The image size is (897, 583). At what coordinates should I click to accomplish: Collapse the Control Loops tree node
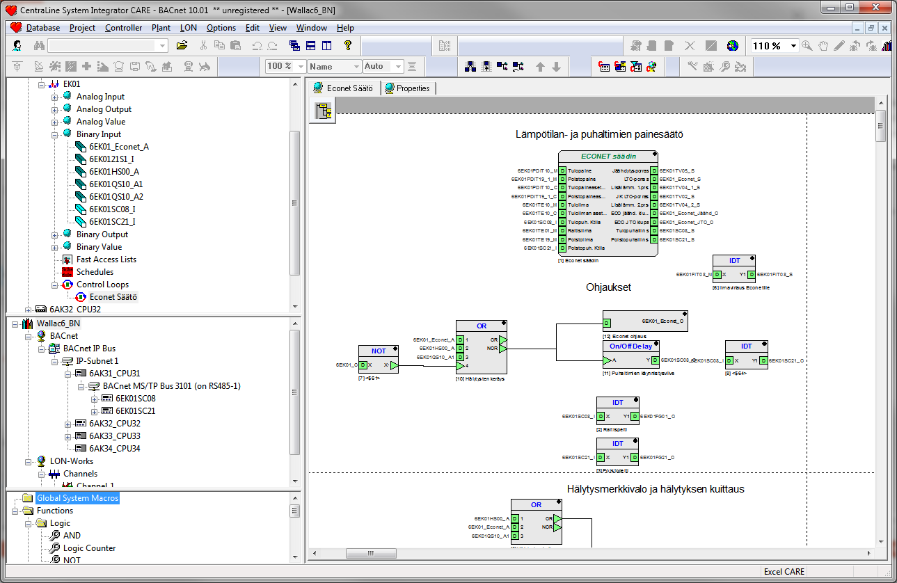tap(54, 285)
